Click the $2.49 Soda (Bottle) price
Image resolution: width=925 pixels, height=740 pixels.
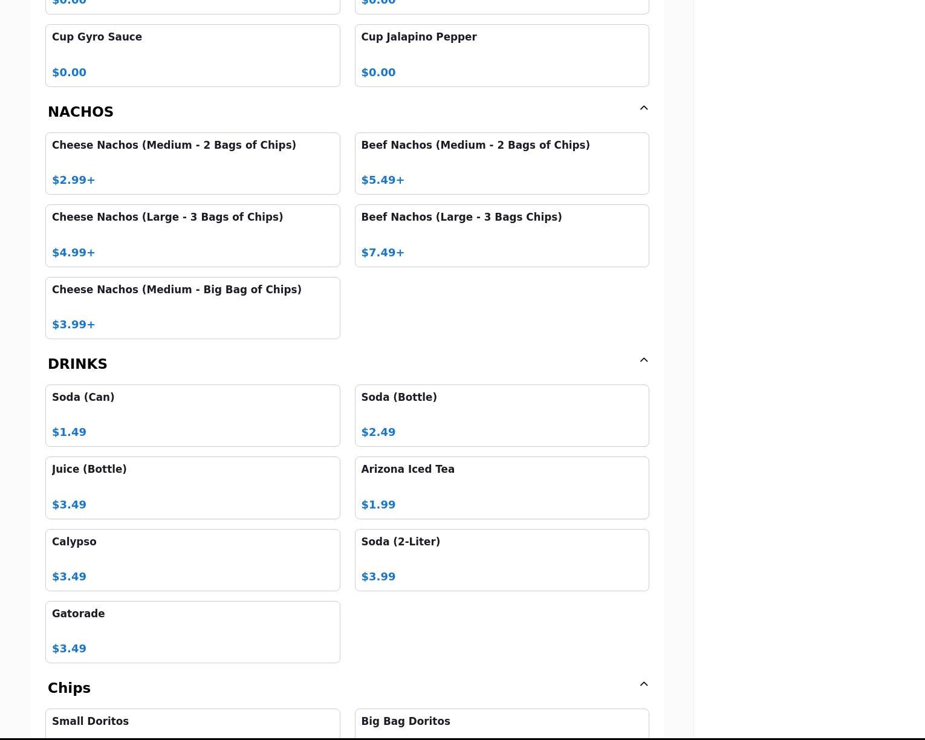[x=378, y=432]
